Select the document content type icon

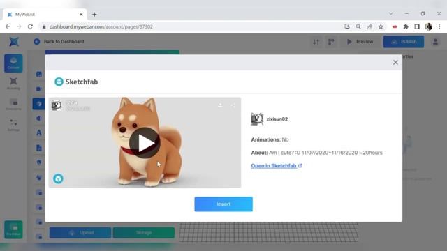pos(39,148)
